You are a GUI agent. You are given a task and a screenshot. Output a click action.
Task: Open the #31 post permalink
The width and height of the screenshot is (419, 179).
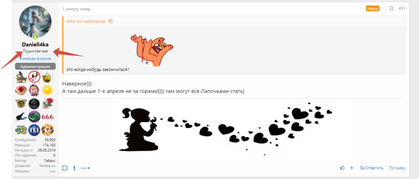(x=402, y=8)
